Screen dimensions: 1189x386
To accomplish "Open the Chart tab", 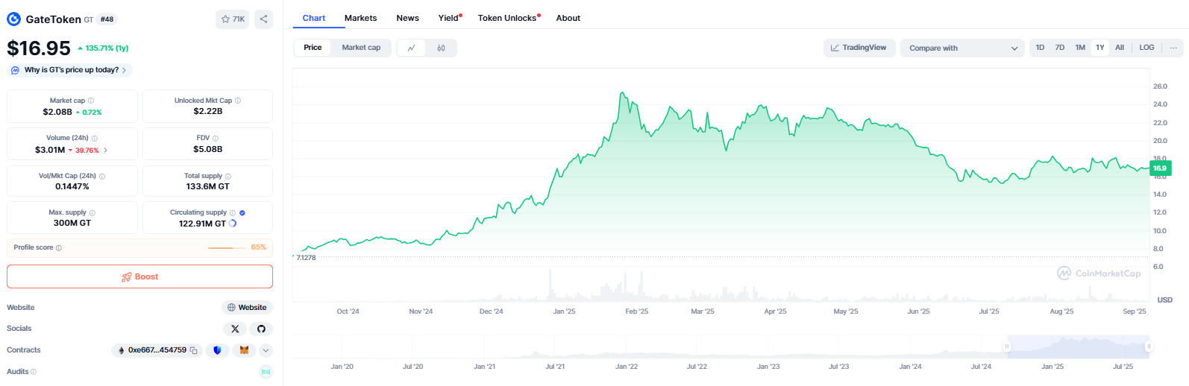I will 314,18.
